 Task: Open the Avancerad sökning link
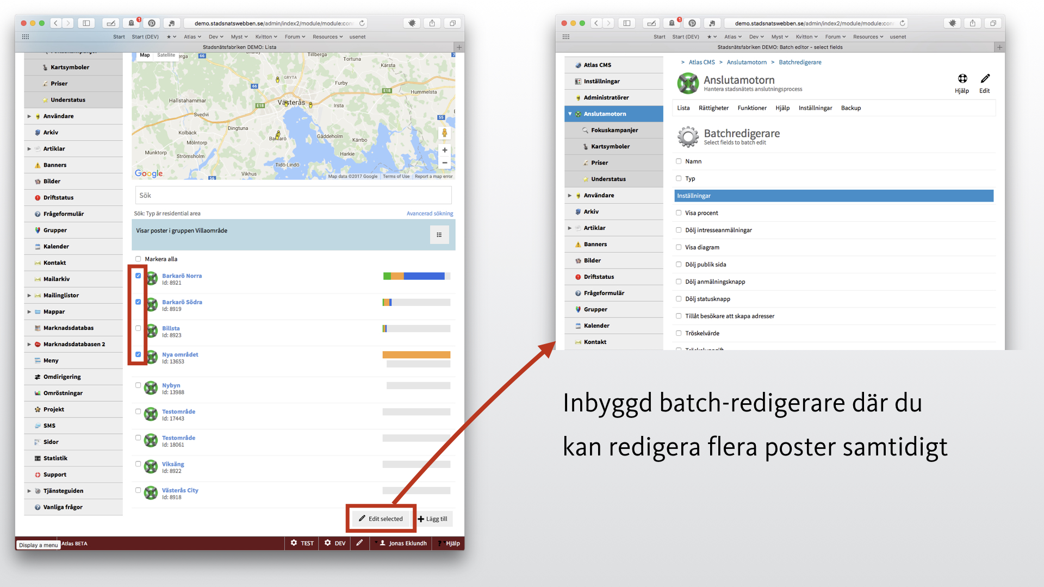[x=430, y=214]
